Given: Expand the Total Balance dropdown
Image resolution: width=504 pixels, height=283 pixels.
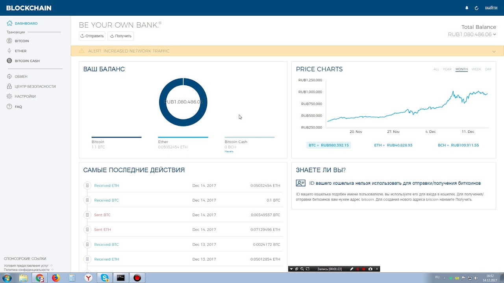Looking at the screenshot, I should [x=495, y=35].
